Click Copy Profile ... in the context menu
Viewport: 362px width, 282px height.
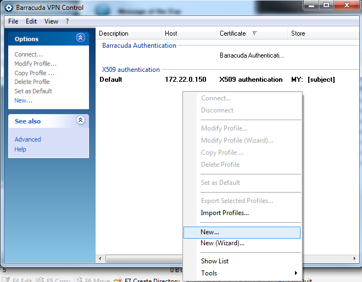tap(242, 153)
